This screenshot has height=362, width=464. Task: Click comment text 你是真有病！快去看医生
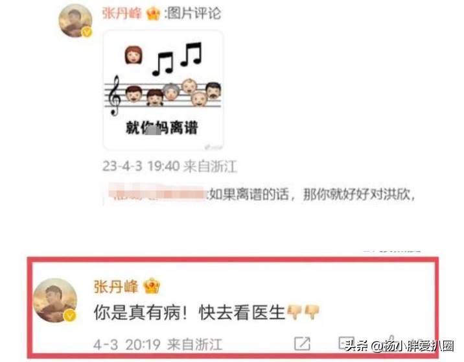tap(189, 312)
